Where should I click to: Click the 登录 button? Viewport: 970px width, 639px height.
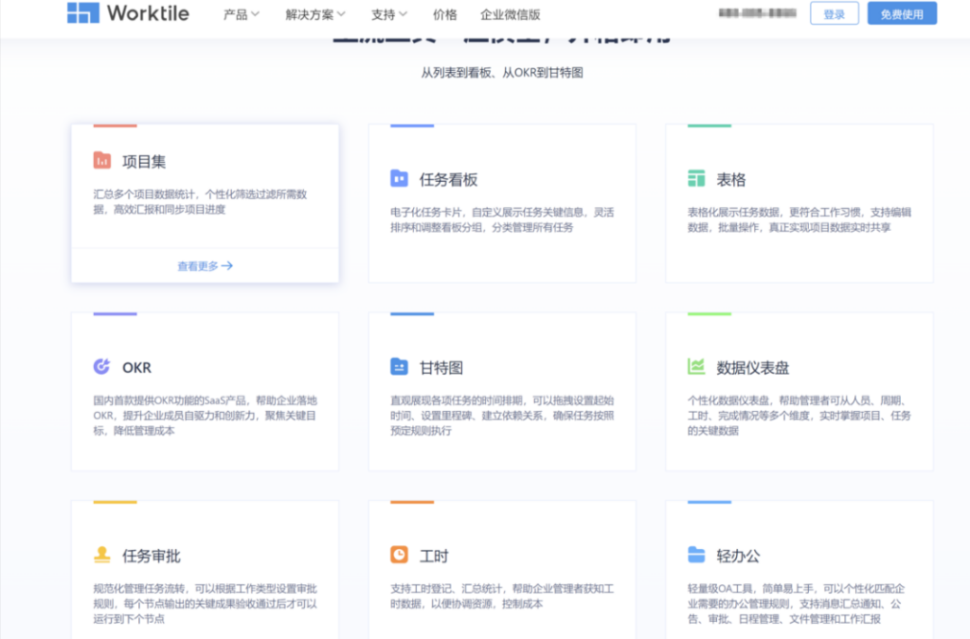[x=834, y=13]
